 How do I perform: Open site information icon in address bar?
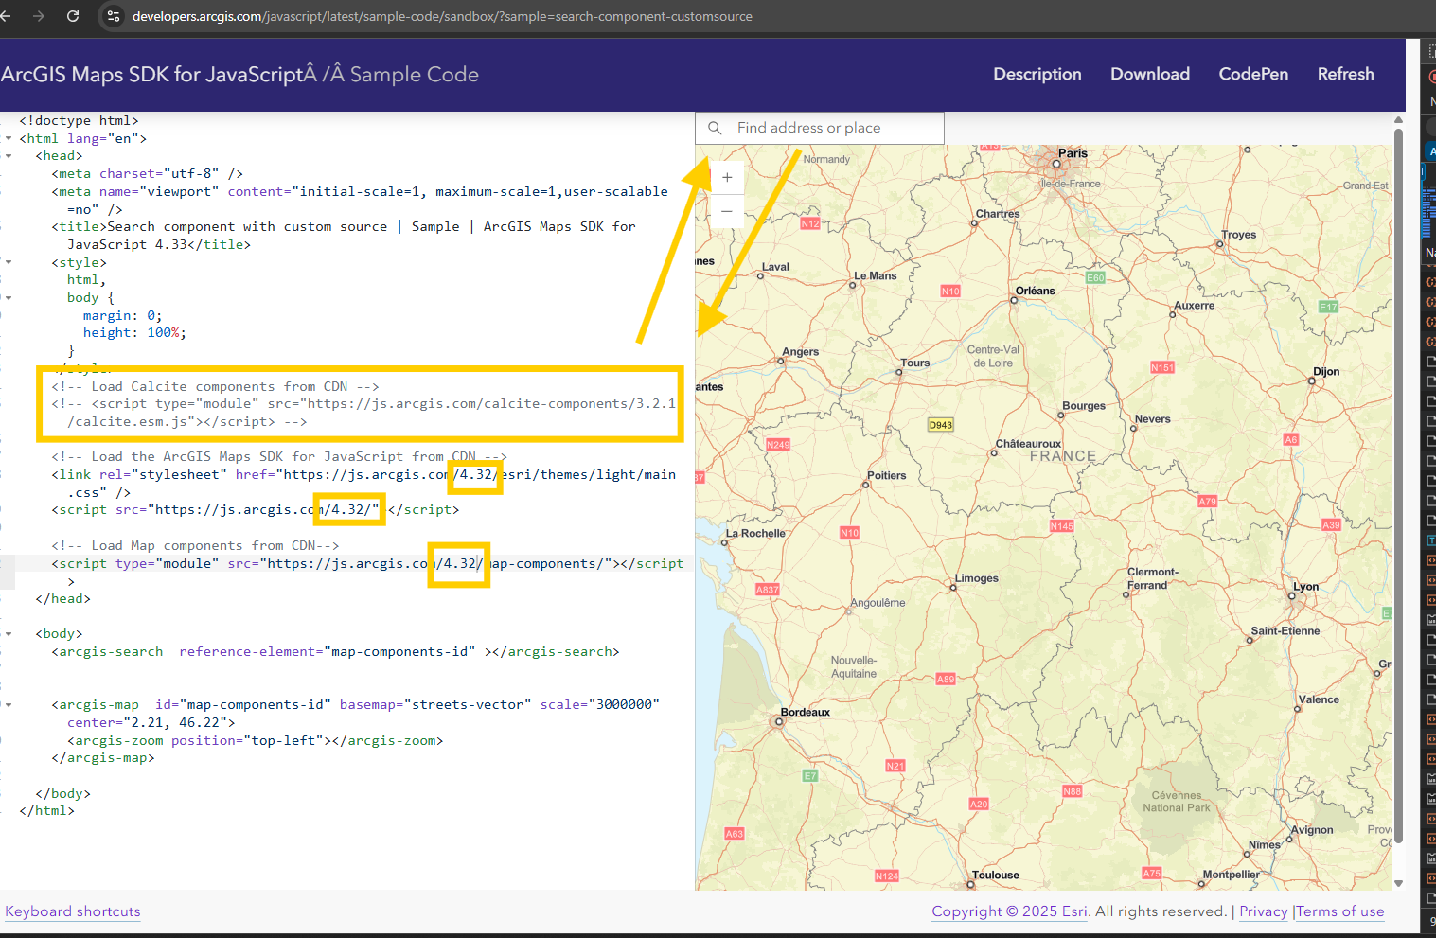(114, 16)
